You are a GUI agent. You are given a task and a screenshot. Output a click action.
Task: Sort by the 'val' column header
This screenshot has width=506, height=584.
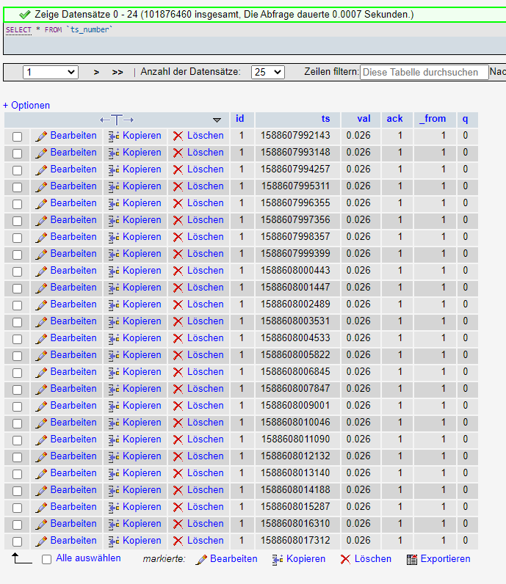click(364, 119)
